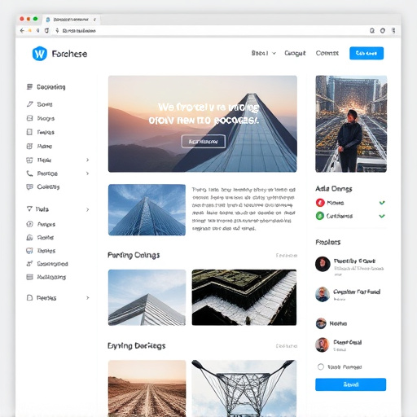The image size is (417, 417).
Task: Open the first top-nav dropdown chevron
Action: (274, 53)
